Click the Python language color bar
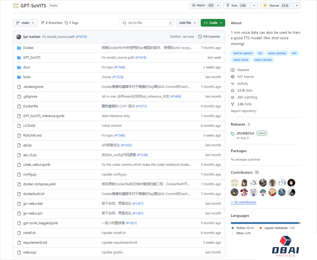 [264, 223]
